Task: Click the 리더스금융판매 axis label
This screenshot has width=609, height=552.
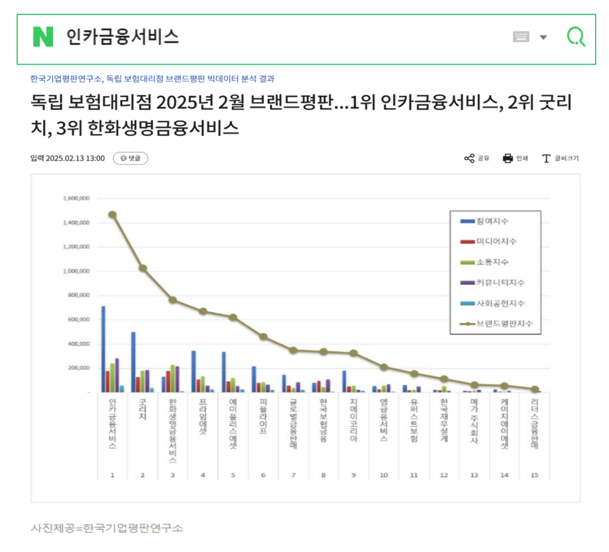Action: pyautogui.click(x=535, y=423)
